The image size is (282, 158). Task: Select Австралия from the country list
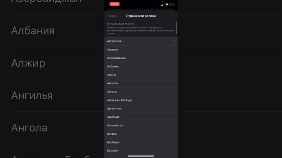141,41
